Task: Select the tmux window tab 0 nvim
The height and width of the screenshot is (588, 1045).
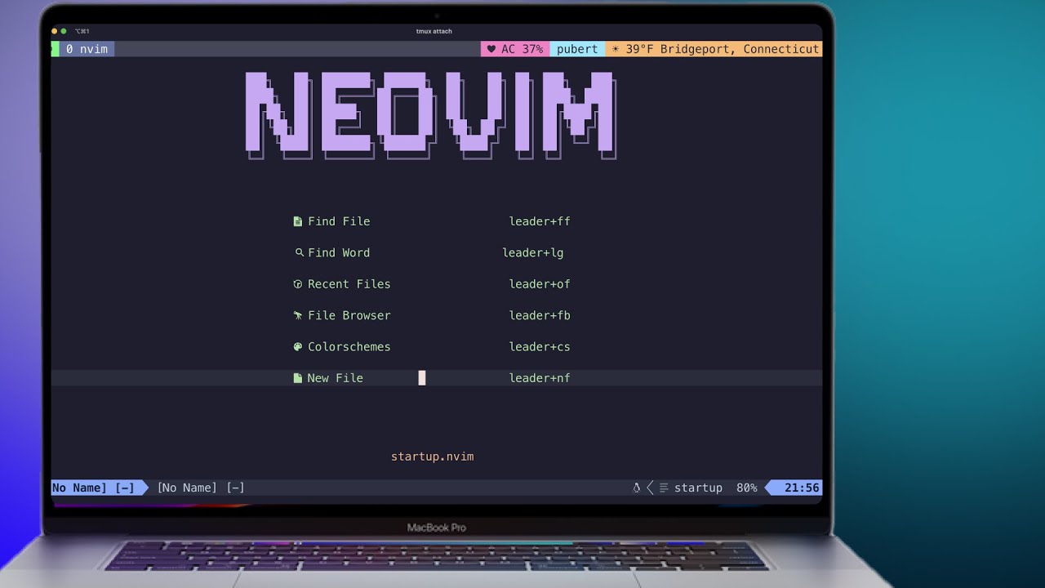Action: [86, 49]
